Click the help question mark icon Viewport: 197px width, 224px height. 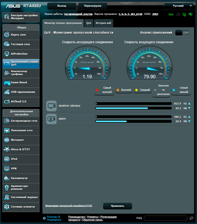44,218
